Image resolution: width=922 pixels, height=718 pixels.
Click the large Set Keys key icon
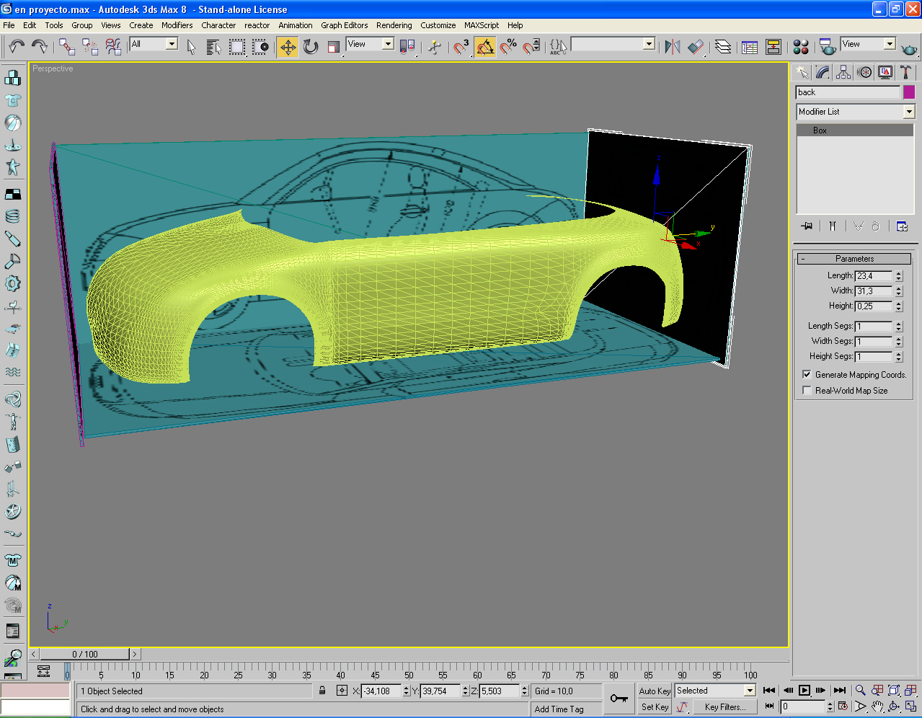point(619,699)
